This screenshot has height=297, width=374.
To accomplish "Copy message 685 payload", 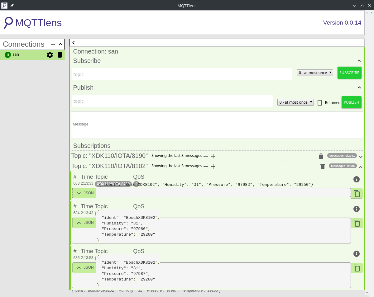I will [357, 268].
